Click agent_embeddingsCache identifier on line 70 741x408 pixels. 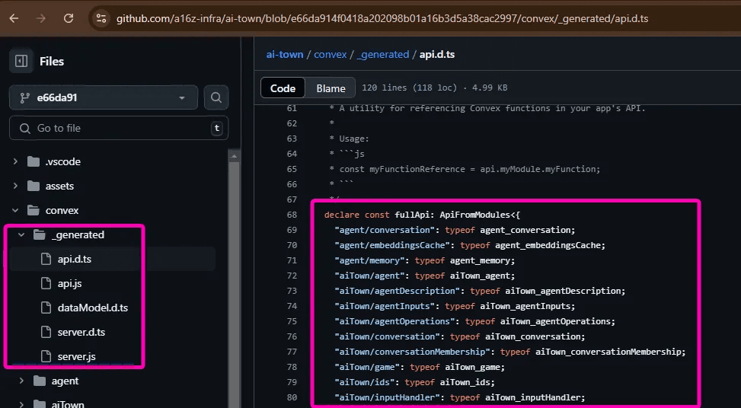[548, 245]
